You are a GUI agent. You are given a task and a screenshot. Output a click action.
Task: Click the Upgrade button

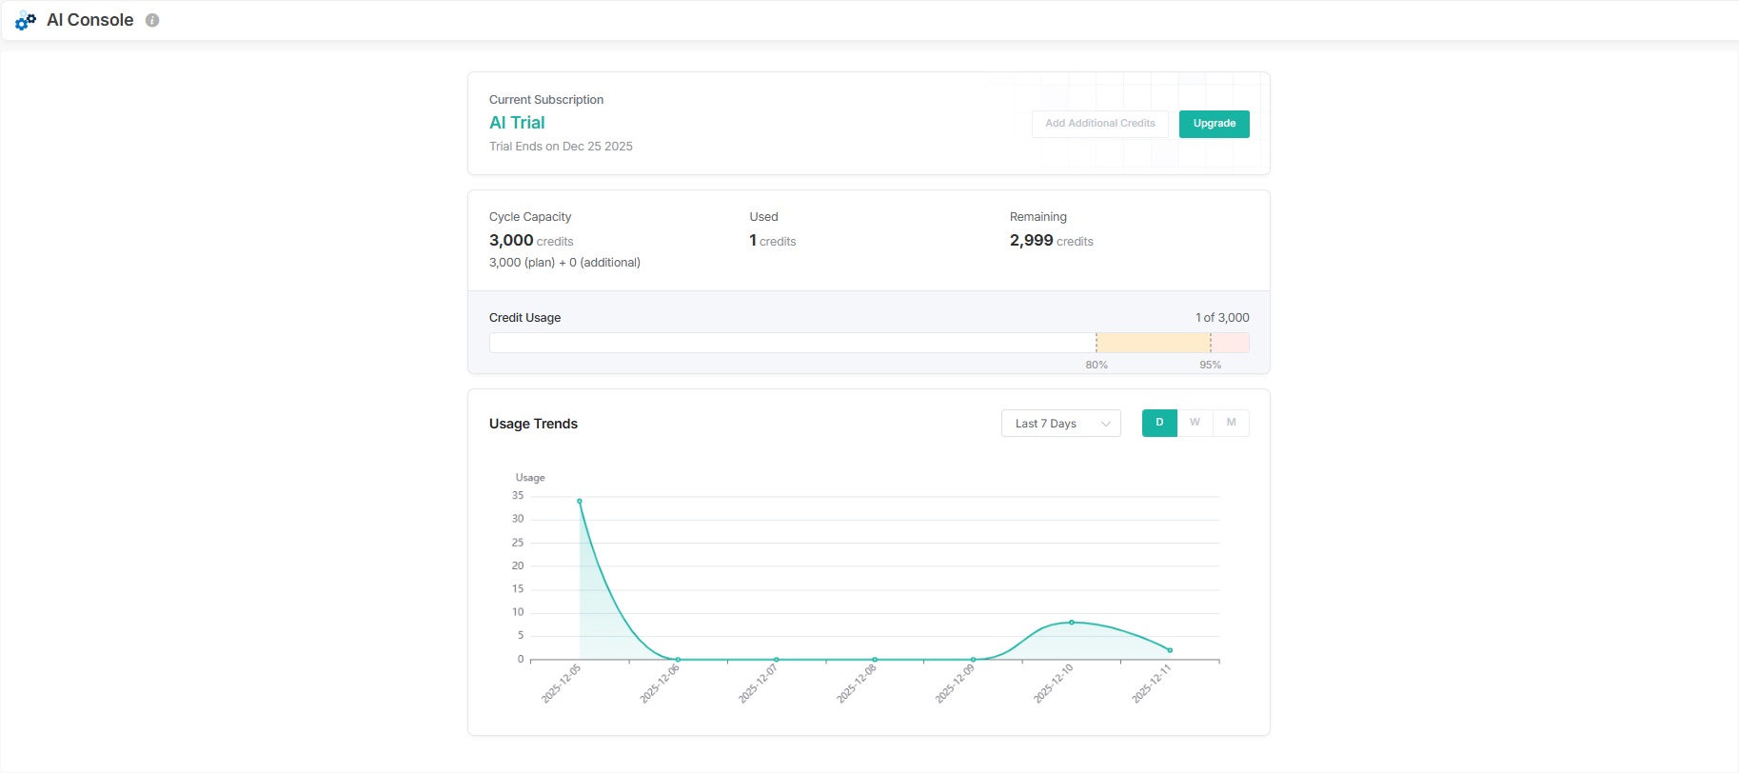tap(1214, 124)
